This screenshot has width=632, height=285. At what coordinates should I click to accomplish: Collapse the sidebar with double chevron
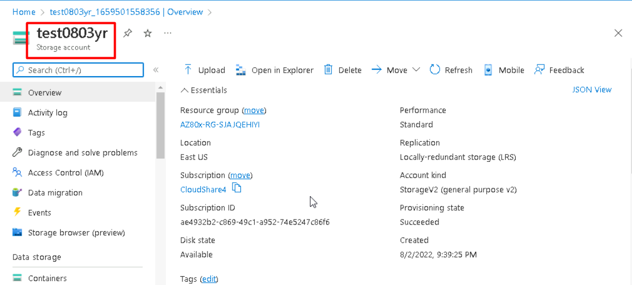(x=156, y=70)
